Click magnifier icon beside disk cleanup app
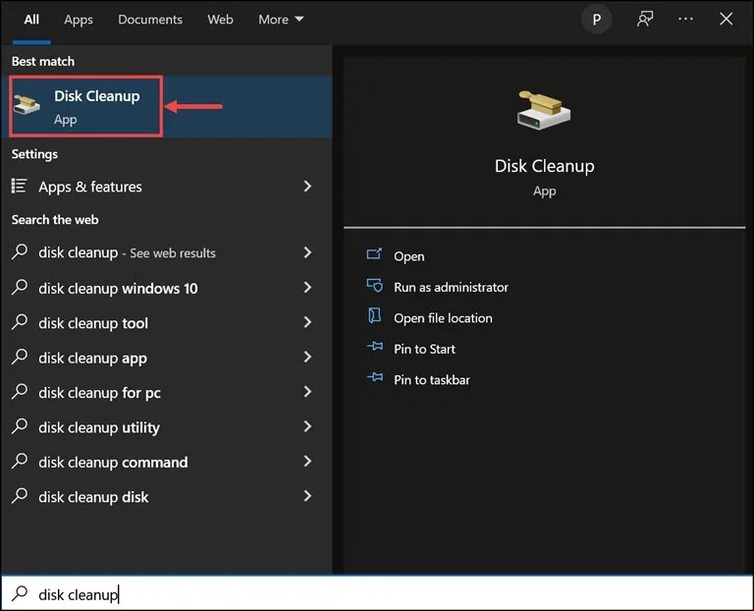 point(20,357)
